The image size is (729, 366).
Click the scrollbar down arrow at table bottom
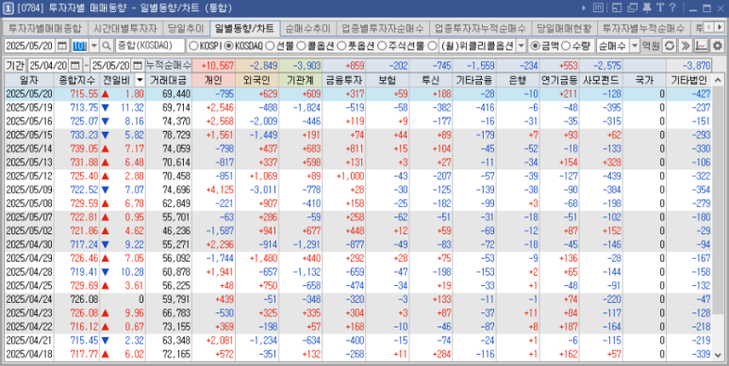[718, 355]
